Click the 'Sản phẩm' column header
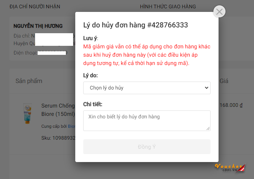254x179 pixels. (x=29, y=81)
